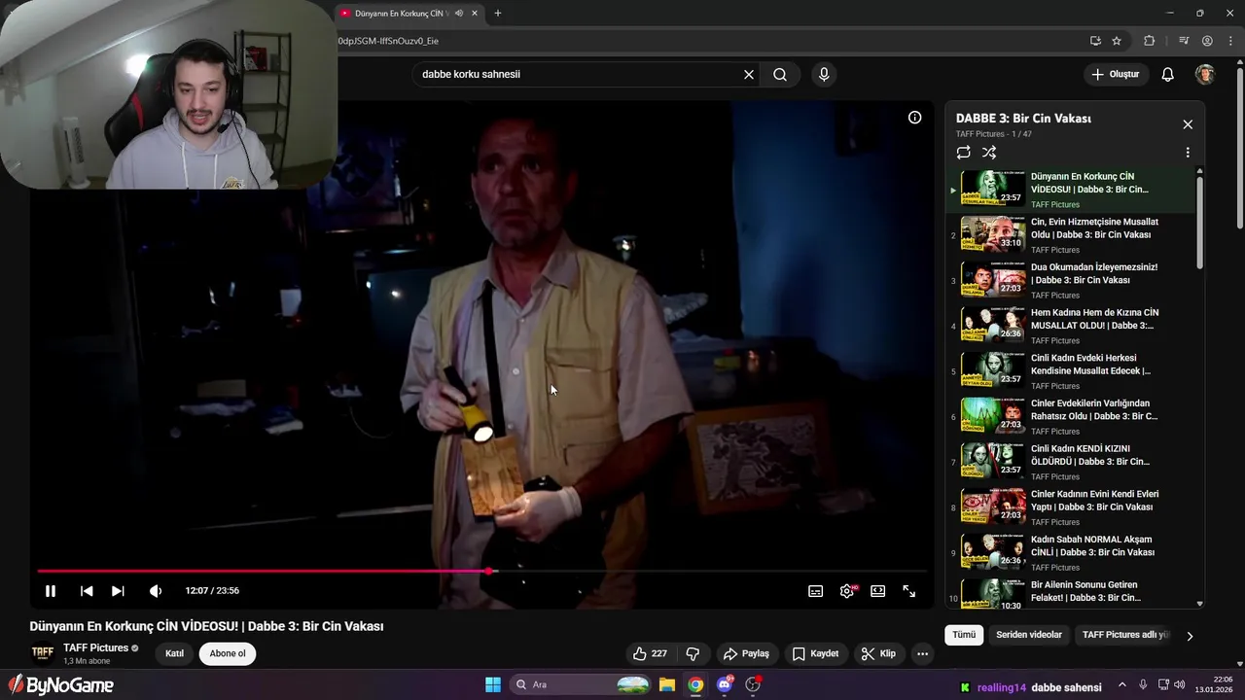The width and height of the screenshot is (1245, 700).
Task: Search by voice with microphone icon
Action: pos(824,74)
